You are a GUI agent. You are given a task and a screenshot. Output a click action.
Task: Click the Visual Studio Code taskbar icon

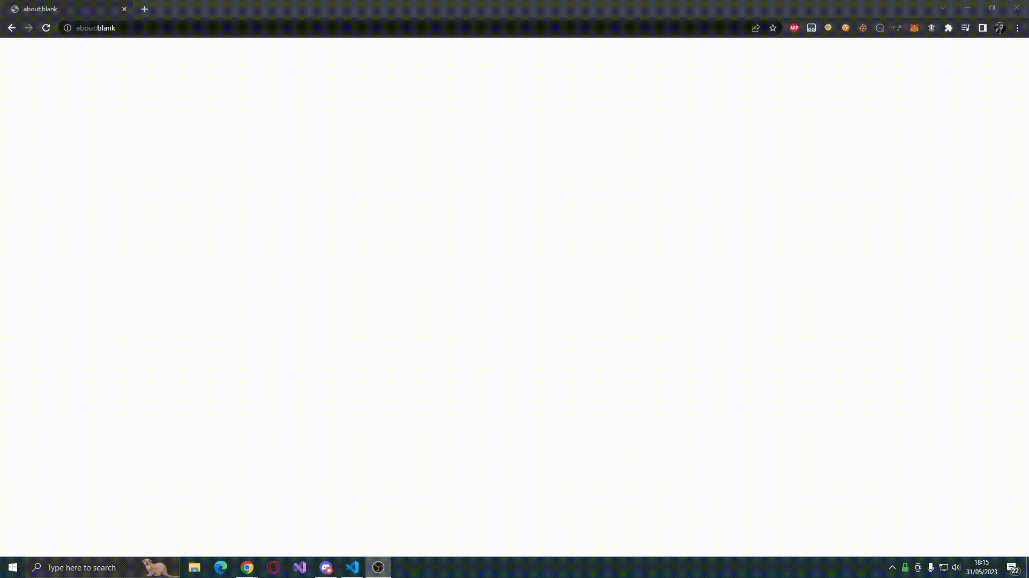pos(352,567)
